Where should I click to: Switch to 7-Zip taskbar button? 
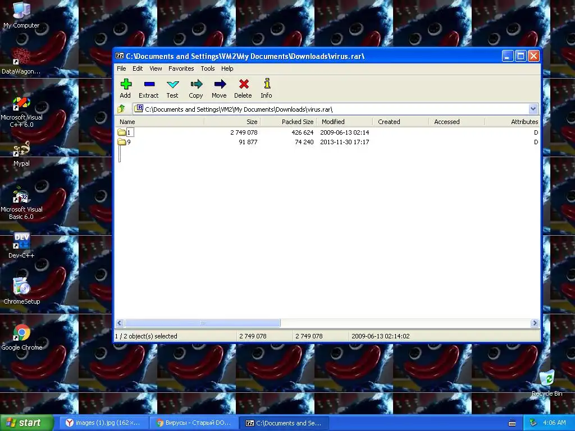(x=284, y=423)
